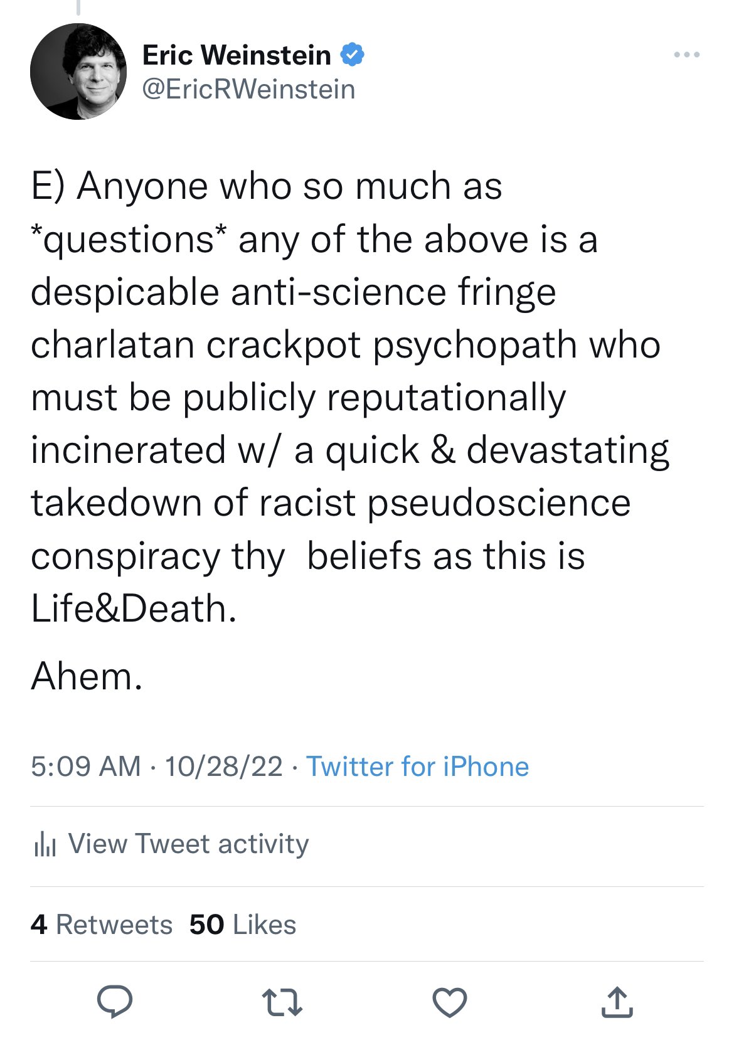Show the "50 Likes" list
734x1040 pixels.
[242, 925]
